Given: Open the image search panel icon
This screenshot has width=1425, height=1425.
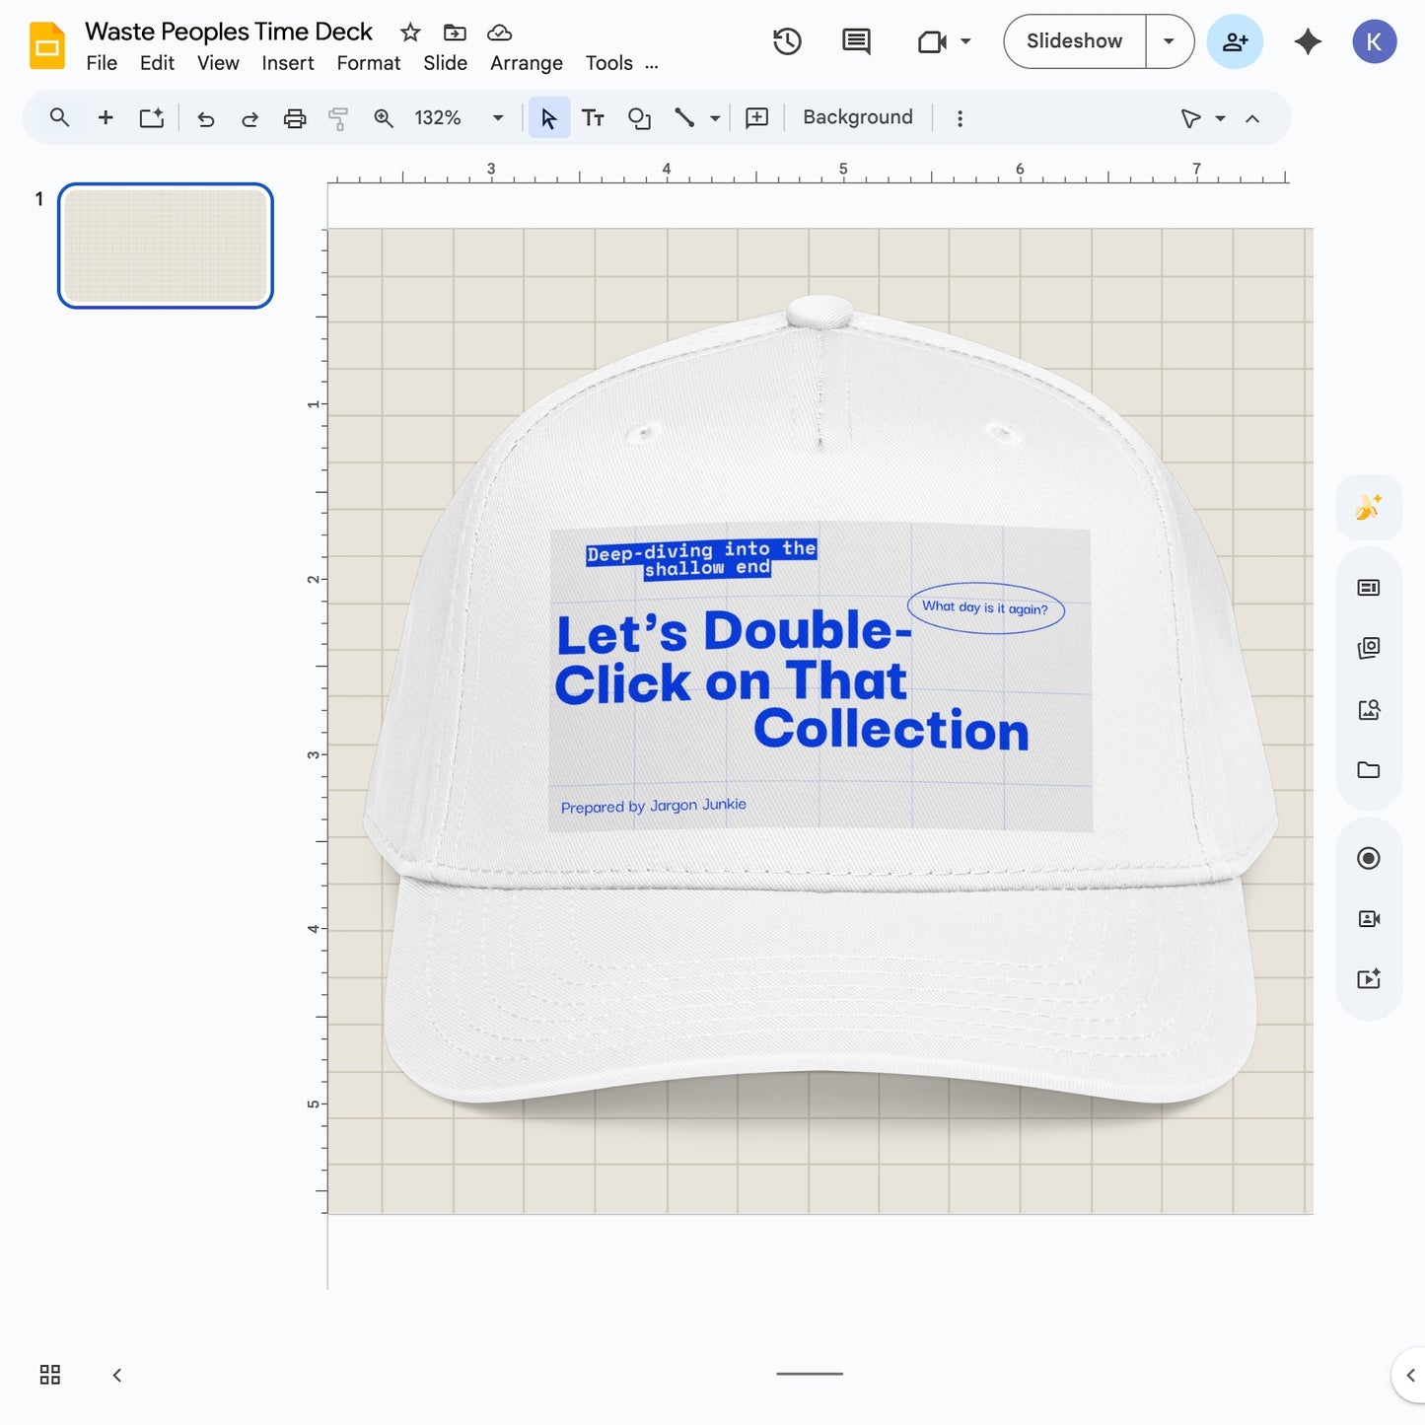Looking at the screenshot, I should 1369,709.
